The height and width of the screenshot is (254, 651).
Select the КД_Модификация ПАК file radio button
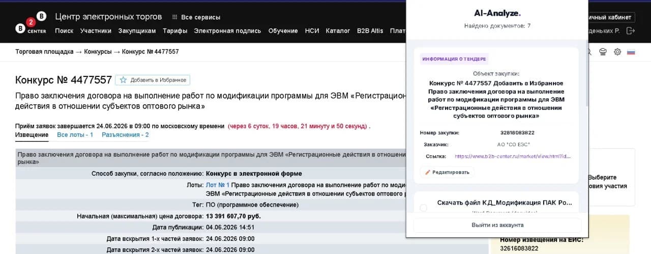pos(424,208)
